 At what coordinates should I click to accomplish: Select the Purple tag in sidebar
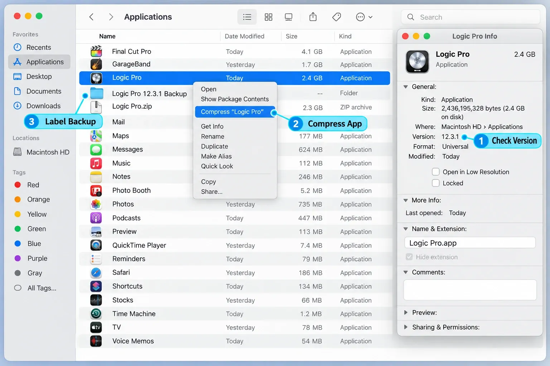(31, 258)
